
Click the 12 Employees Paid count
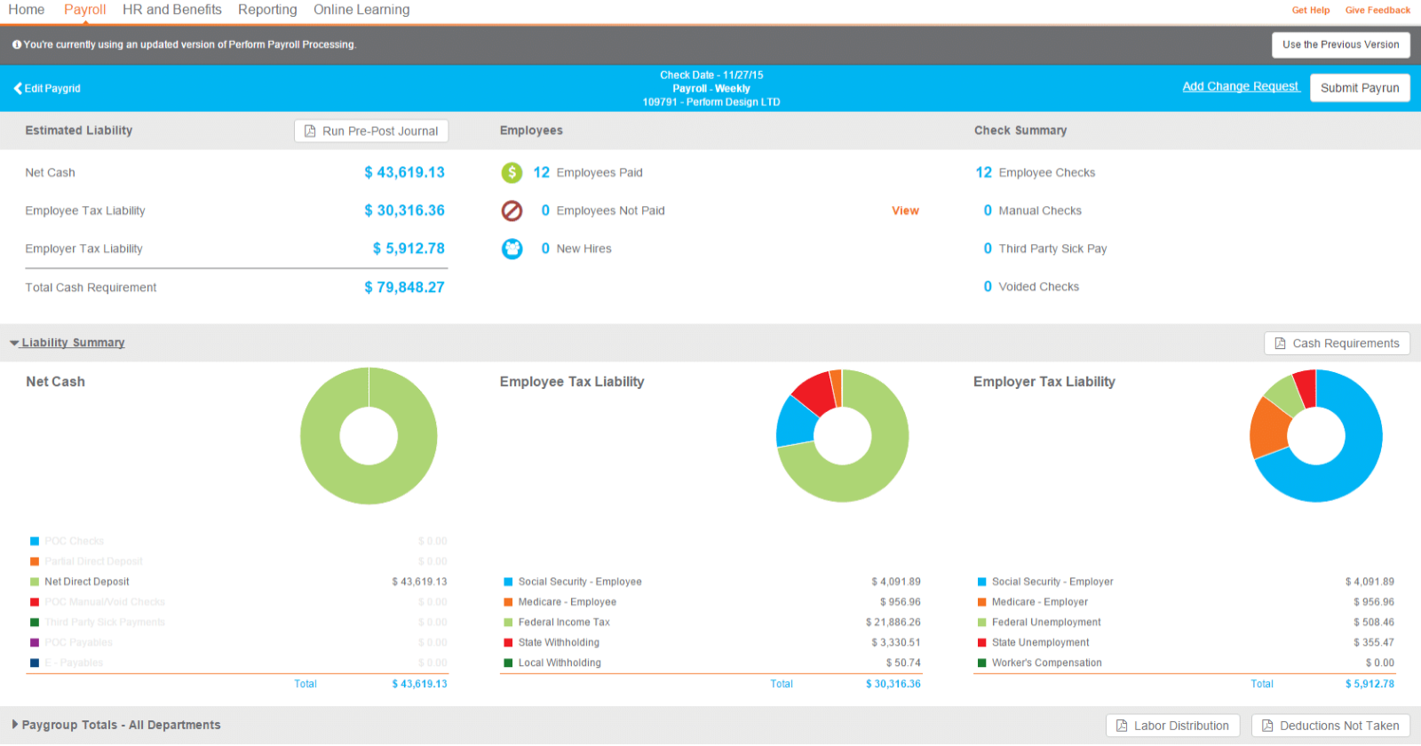(x=542, y=172)
